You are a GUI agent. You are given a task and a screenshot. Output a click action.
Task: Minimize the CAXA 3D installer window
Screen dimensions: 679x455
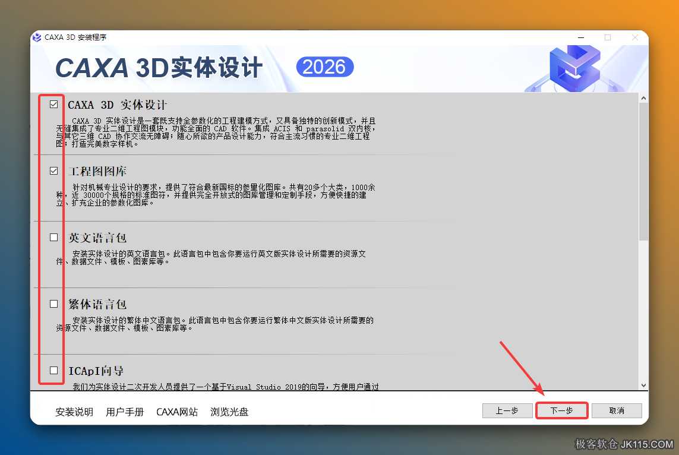581,37
